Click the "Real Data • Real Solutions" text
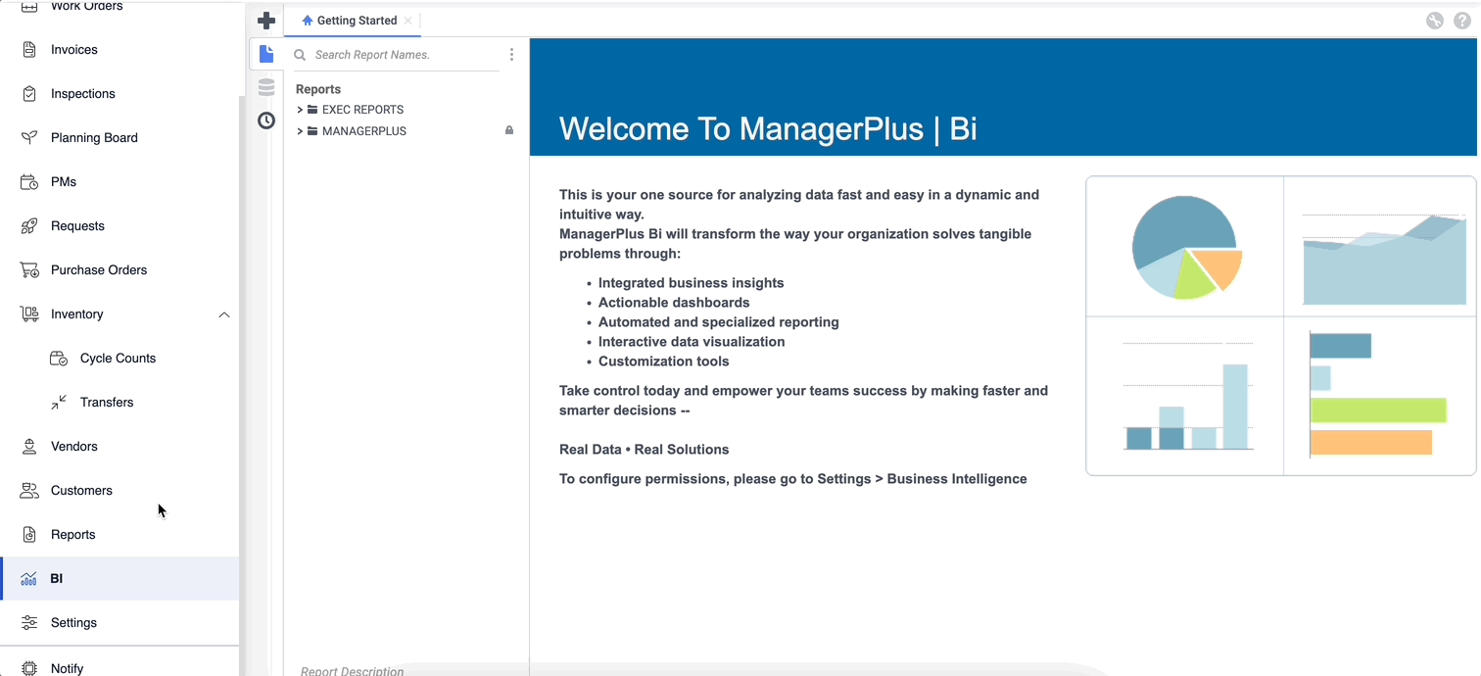 click(x=644, y=450)
